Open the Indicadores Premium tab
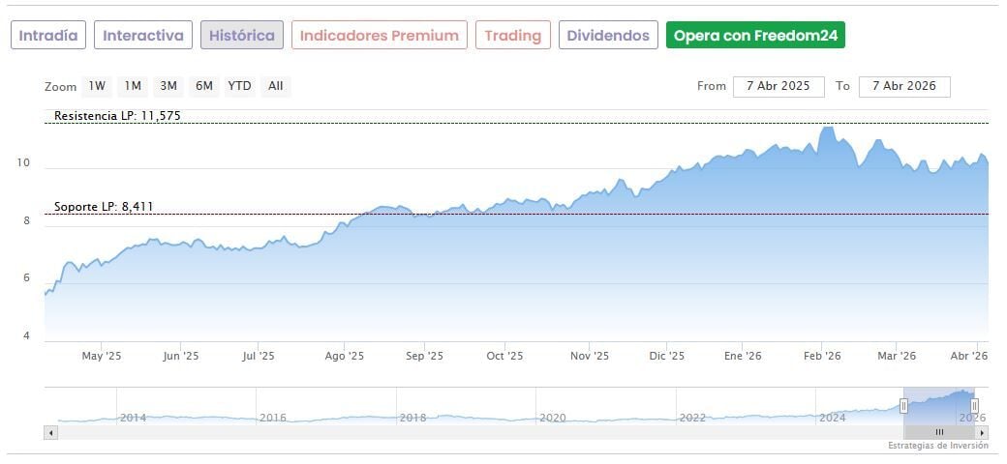The width and height of the screenshot is (1007, 464). (x=379, y=36)
